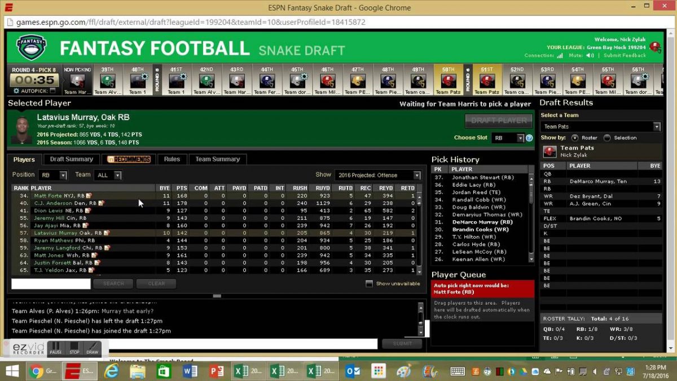
Task: Sort the player table by the RUYD column
Action: pos(322,188)
